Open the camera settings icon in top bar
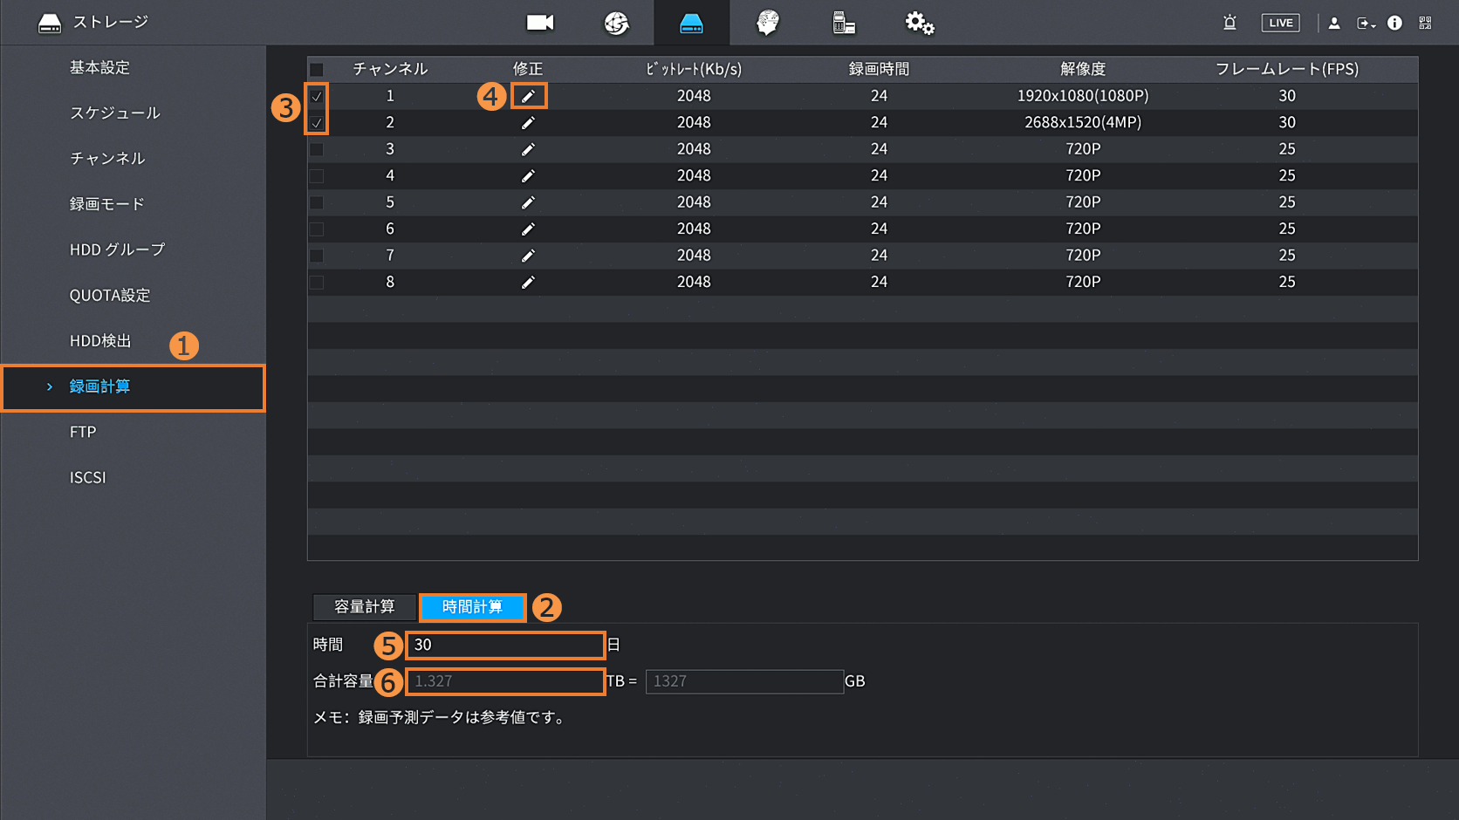 tap(540, 23)
